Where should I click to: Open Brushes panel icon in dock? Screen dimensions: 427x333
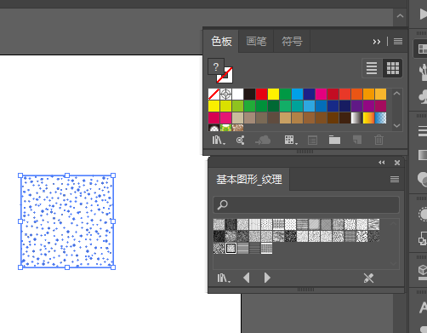point(423,72)
